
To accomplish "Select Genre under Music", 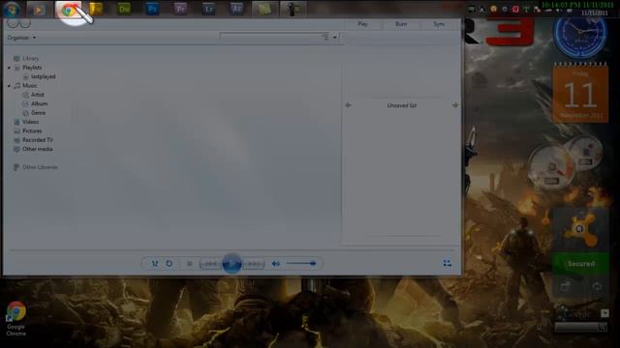I will (x=38, y=113).
